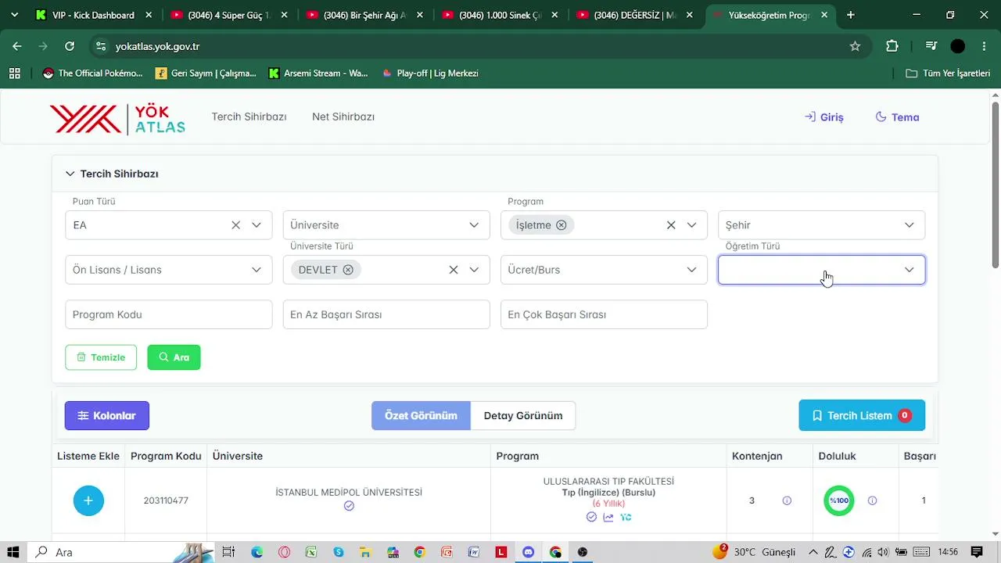Bookmark this page with the star icon
The width and height of the screenshot is (1001, 563).
pyautogui.click(x=855, y=46)
